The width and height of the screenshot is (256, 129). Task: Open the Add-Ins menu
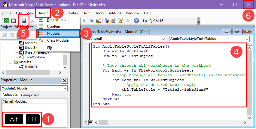115,13
